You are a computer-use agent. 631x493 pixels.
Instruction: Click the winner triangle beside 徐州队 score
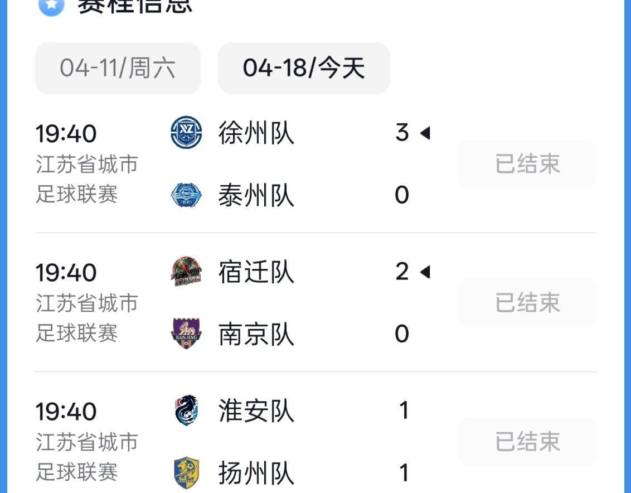[426, 132]
